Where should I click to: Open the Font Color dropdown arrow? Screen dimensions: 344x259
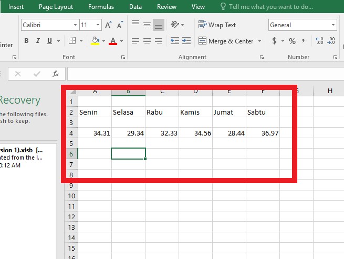click(x=121, y=41)
